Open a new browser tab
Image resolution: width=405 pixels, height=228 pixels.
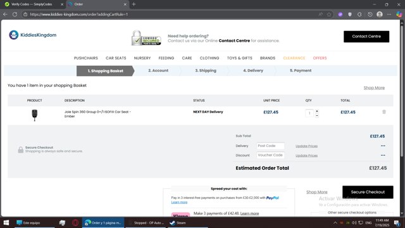click(134, 4)
